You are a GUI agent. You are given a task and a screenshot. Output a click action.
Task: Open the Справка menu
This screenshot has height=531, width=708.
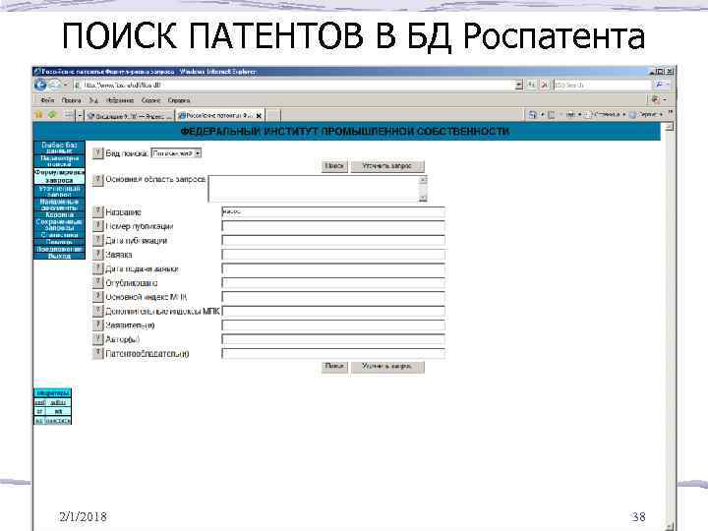tap(179, 100)
